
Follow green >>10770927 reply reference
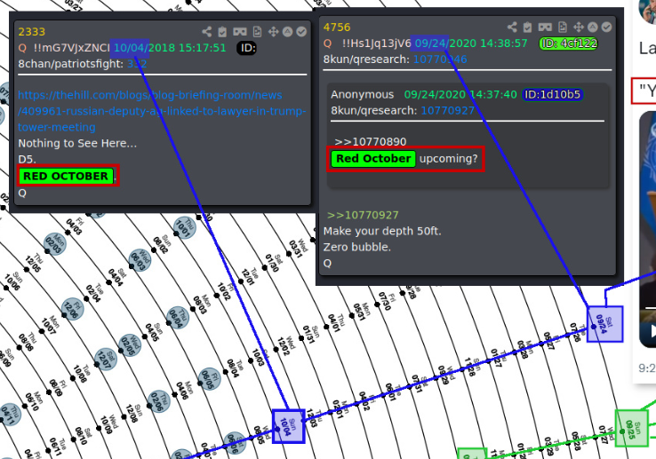point(363,215)
